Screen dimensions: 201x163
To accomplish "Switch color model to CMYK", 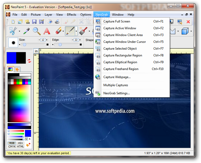I will 12,146.
